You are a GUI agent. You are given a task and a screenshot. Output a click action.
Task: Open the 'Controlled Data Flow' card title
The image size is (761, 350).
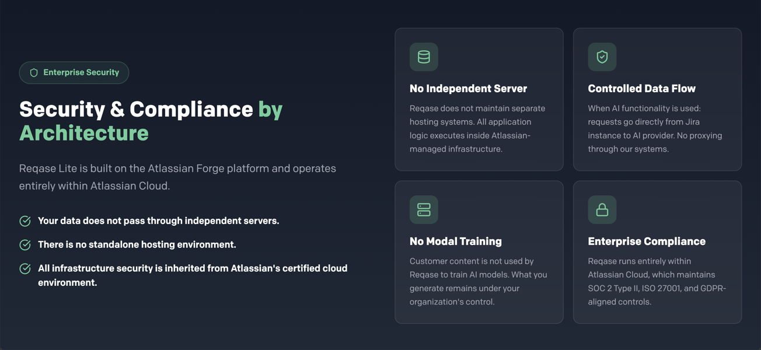[641, 89]
